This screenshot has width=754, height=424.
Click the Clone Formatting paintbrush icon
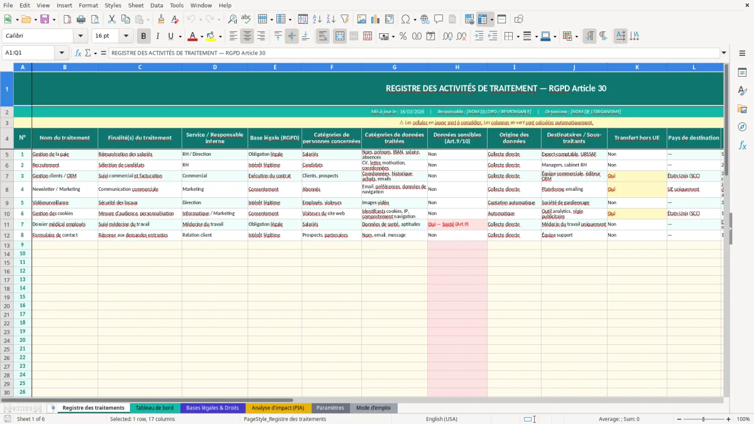pyautogui.click(x=161, y=19)
